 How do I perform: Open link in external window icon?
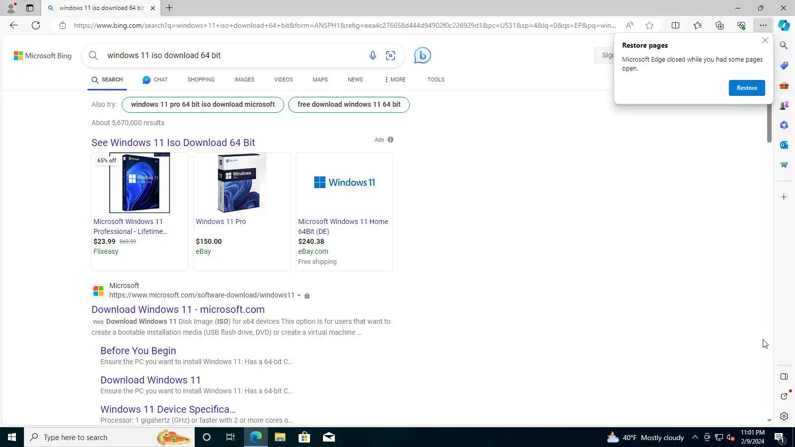coord(784,396)
